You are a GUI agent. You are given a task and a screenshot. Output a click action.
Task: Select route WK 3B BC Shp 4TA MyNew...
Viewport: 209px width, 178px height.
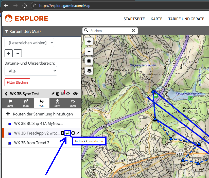pyautogui.click(x=39, y=124)
